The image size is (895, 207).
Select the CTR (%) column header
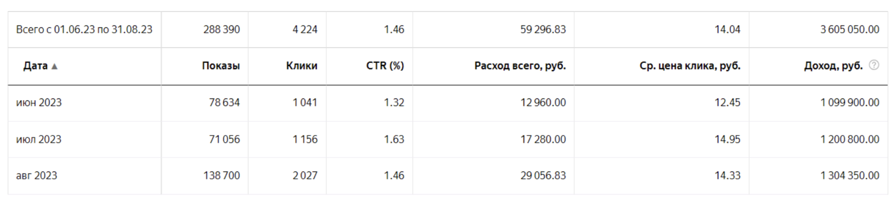[385, 66]
